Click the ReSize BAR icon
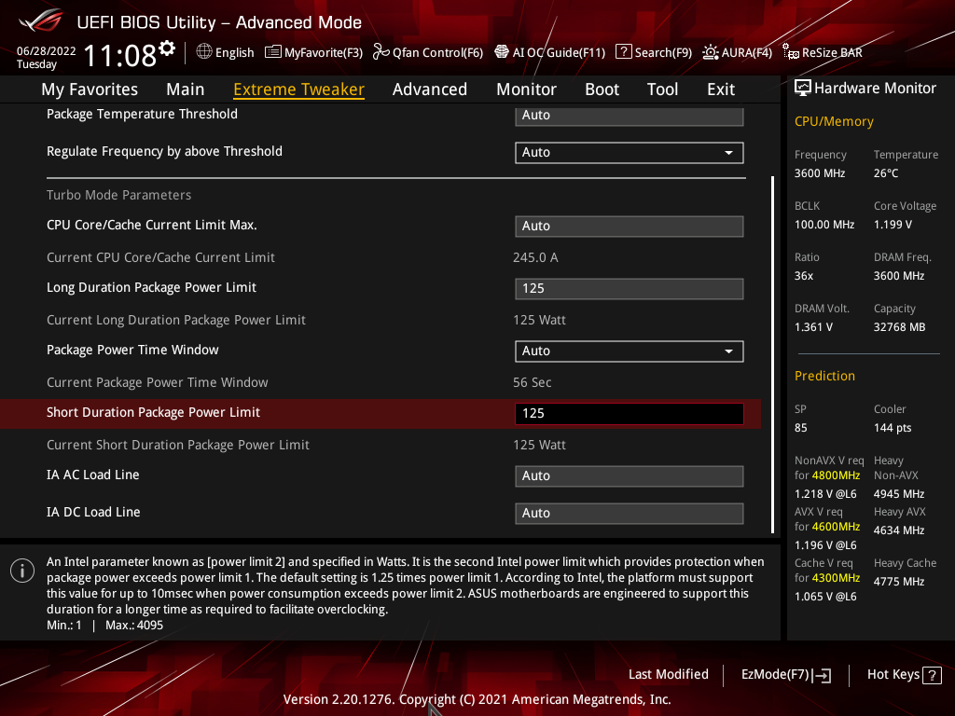Screen dimensions: 955x716 click(791, 52)
